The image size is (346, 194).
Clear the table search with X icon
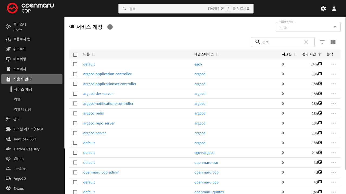tap(306, 42)
